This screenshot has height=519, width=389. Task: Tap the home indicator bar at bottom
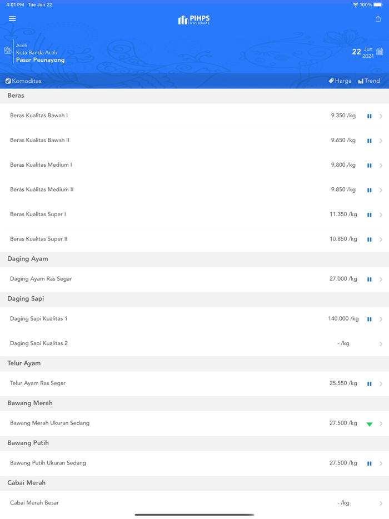(x=194, y=515)
